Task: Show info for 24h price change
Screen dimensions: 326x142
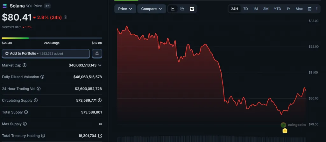Action: pyautogui.click(x=66, y=17)
